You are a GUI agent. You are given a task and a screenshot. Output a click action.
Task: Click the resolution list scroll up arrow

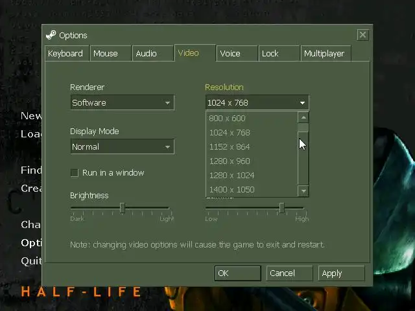click(303, 117)
